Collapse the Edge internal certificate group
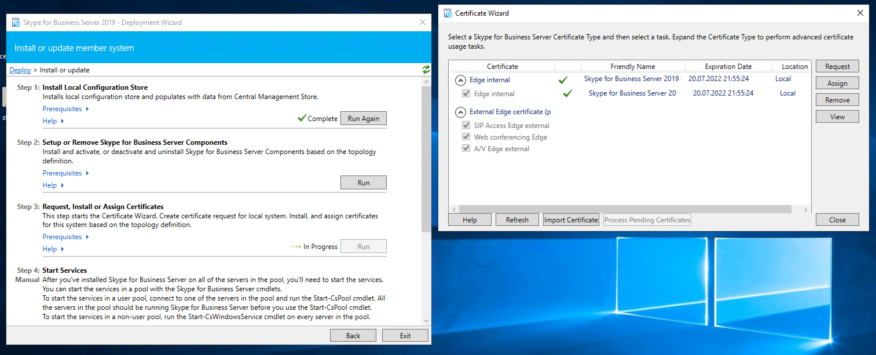The image size is (876, 355). tap(460, 80)
